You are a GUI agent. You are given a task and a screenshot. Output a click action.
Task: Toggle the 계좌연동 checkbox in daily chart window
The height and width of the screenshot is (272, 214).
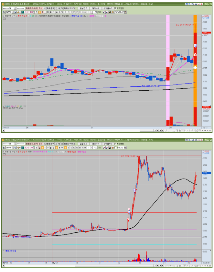115,8
